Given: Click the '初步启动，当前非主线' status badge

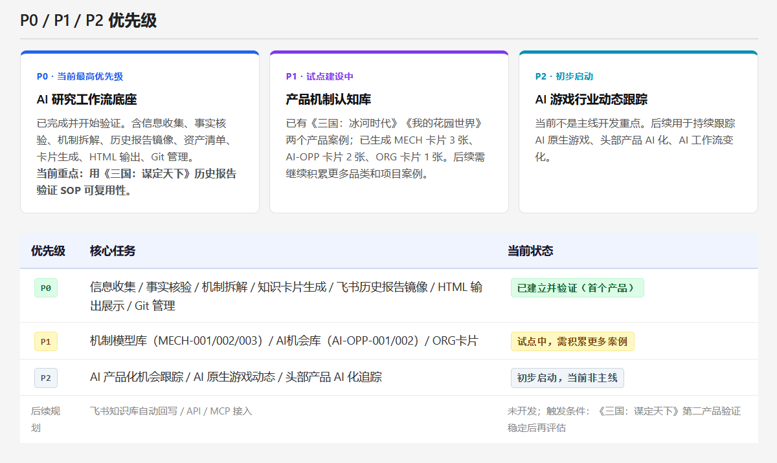Looking at the screenshot, I should coord(567,378).
